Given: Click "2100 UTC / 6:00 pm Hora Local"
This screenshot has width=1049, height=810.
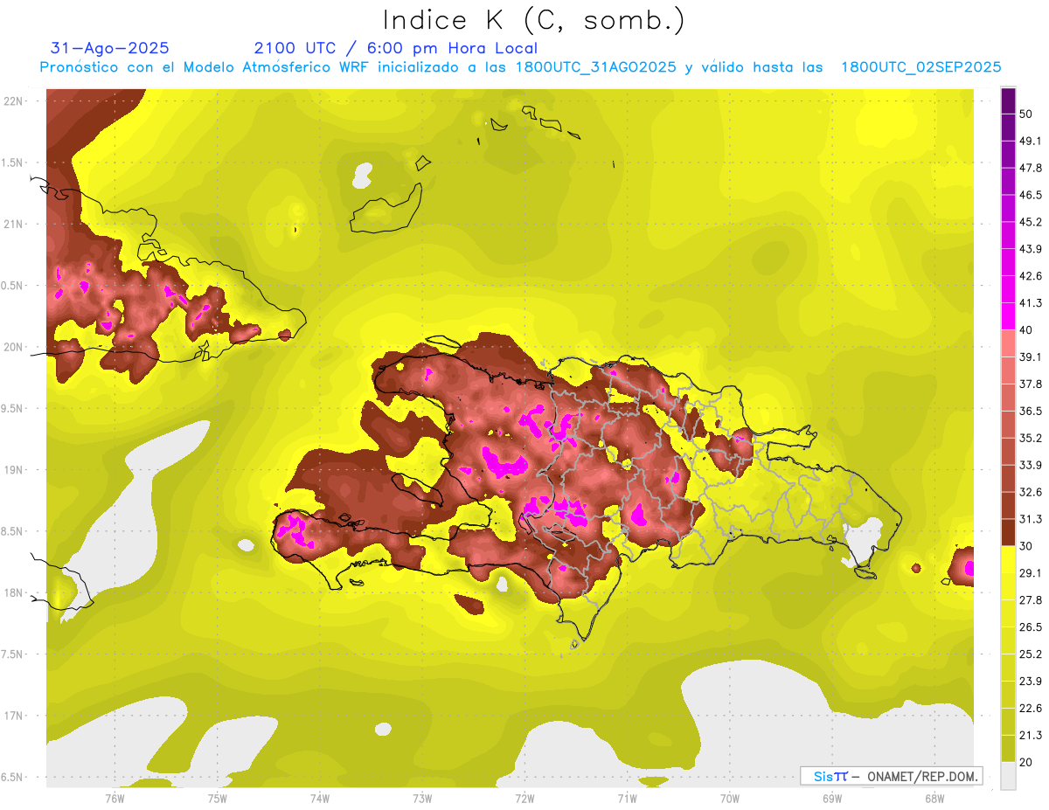Looking at the screenshot, I should pyautogui.click(x=396, y=48).
